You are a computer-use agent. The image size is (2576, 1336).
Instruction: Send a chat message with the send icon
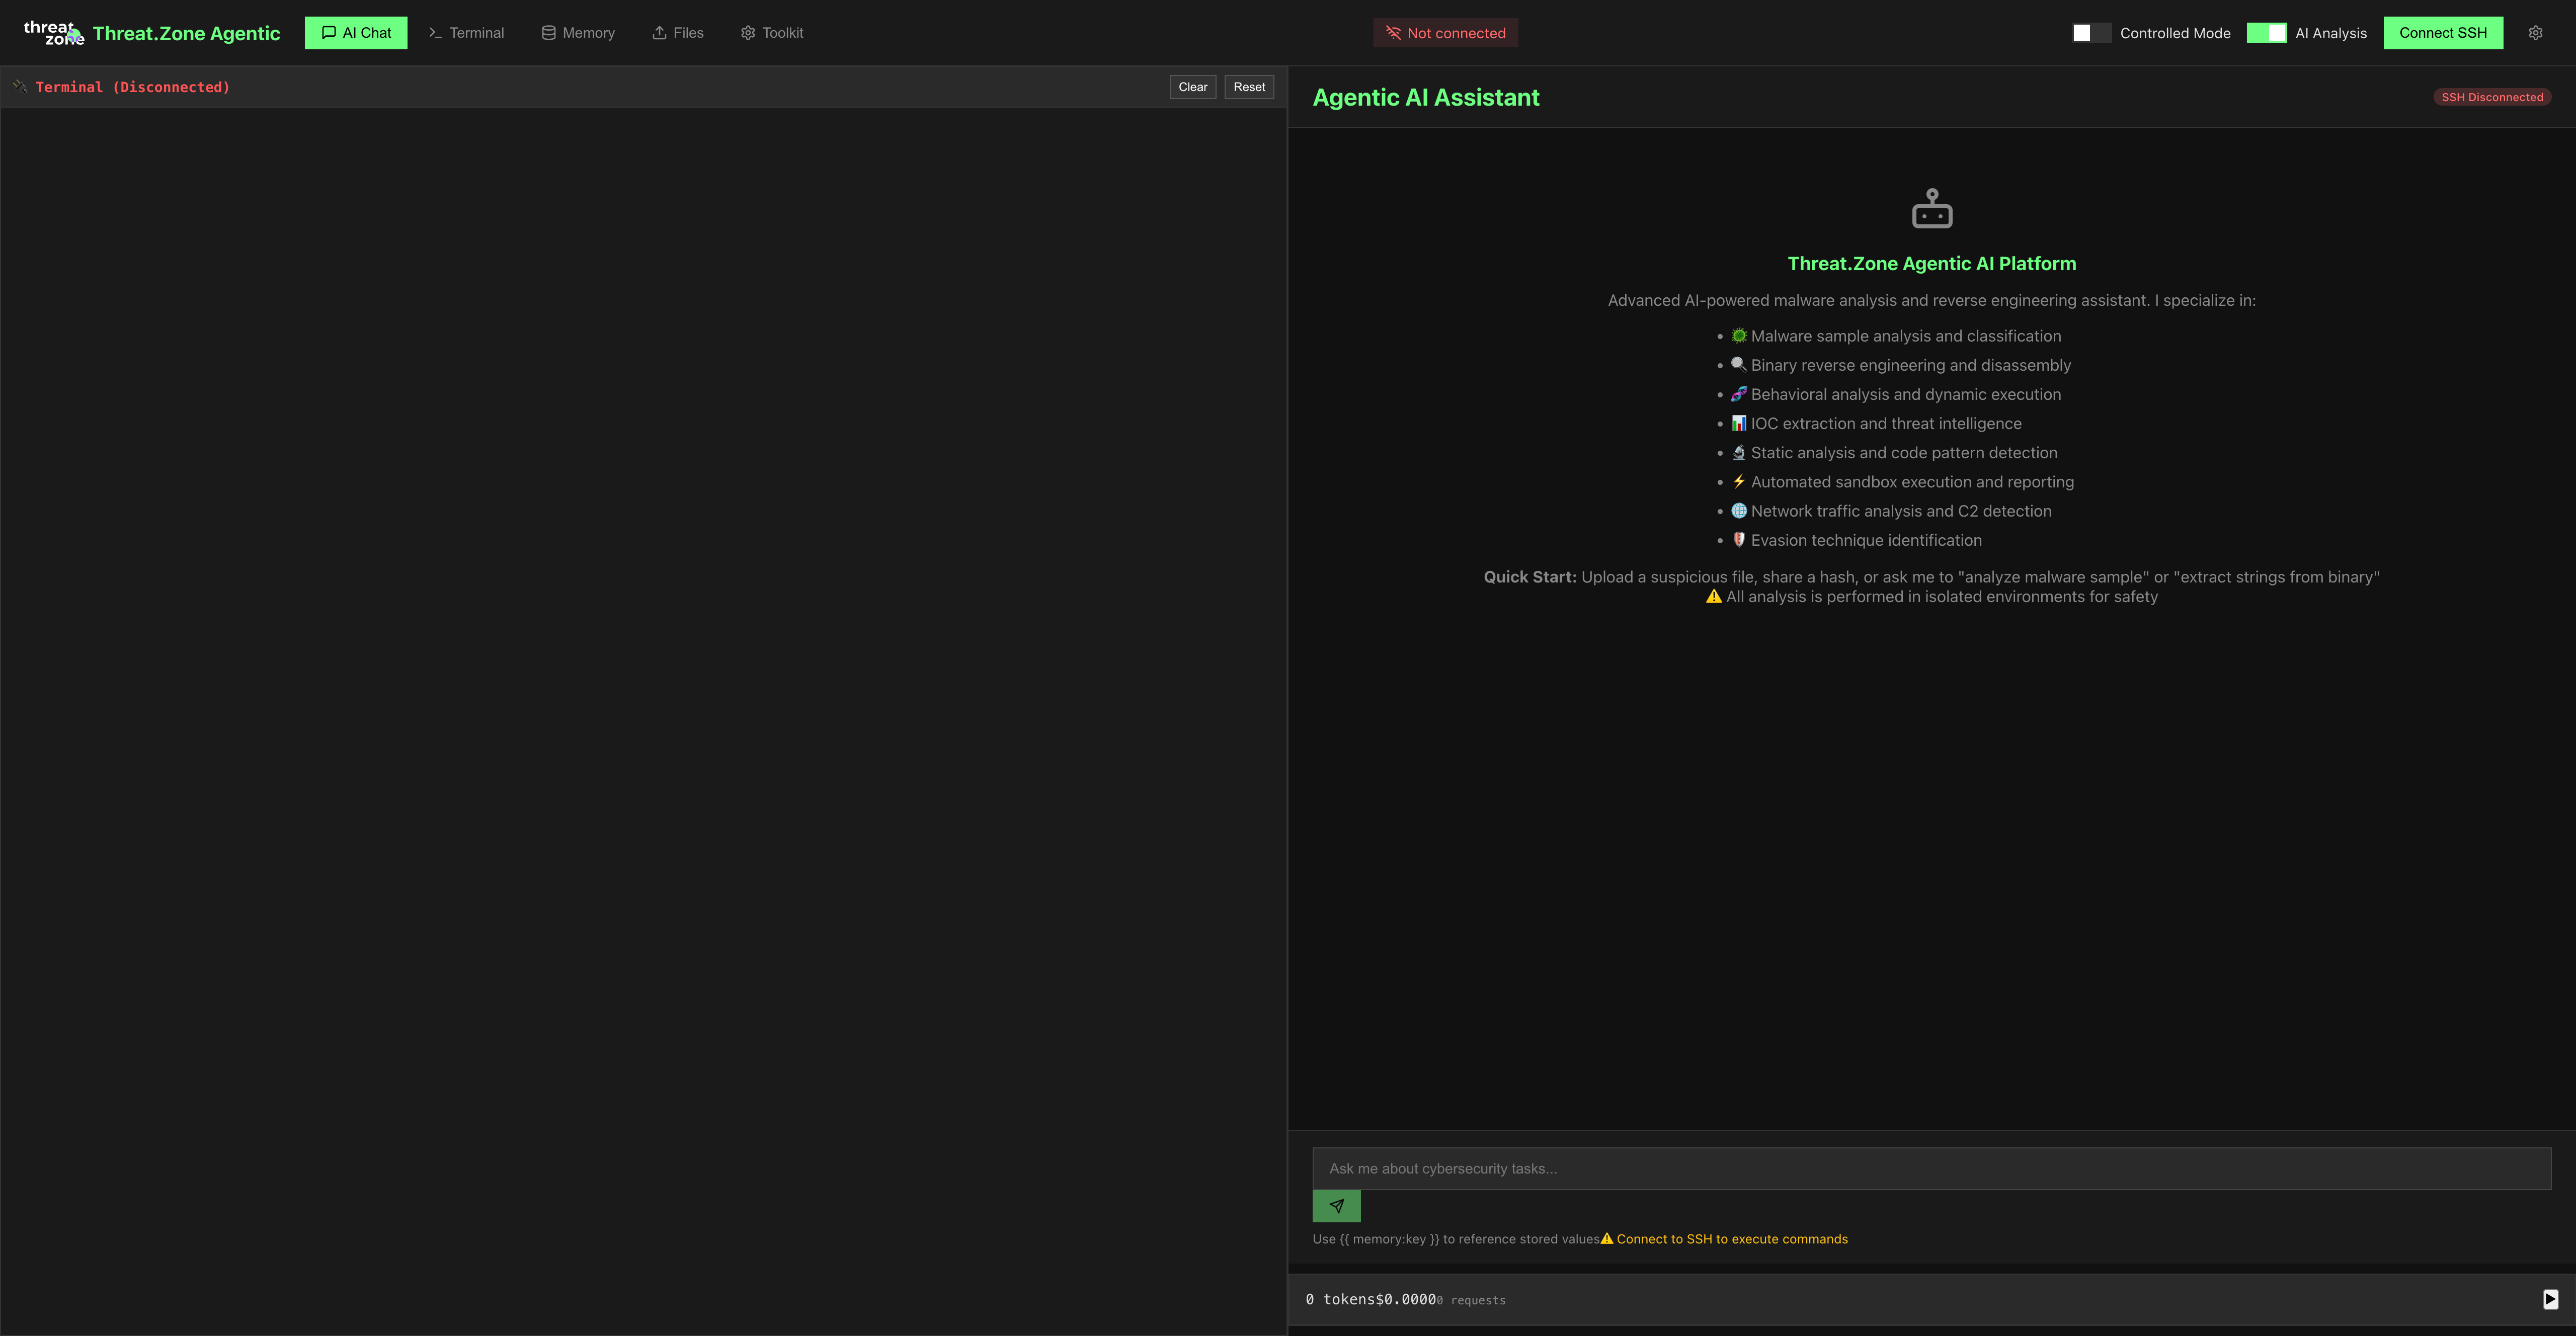[1337, 1206]
